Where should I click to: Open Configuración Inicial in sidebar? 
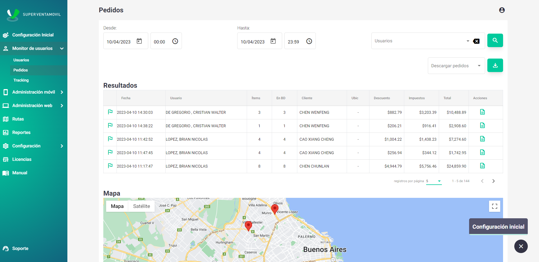pyautogui.click(x=34, y=35)
